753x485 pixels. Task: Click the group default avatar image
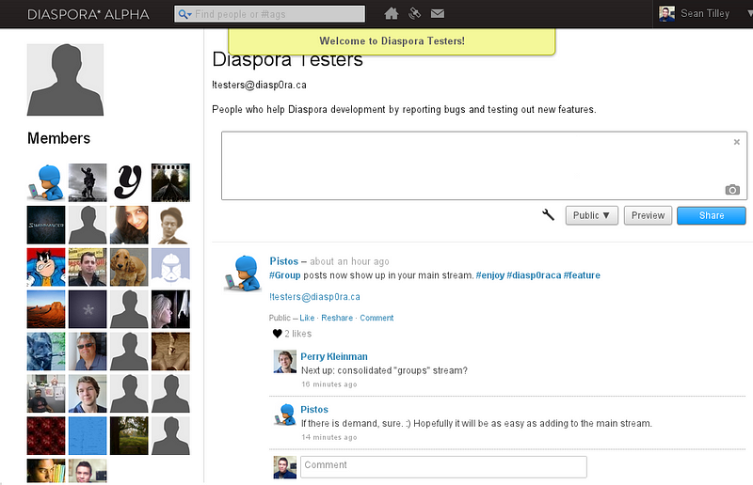65,80
